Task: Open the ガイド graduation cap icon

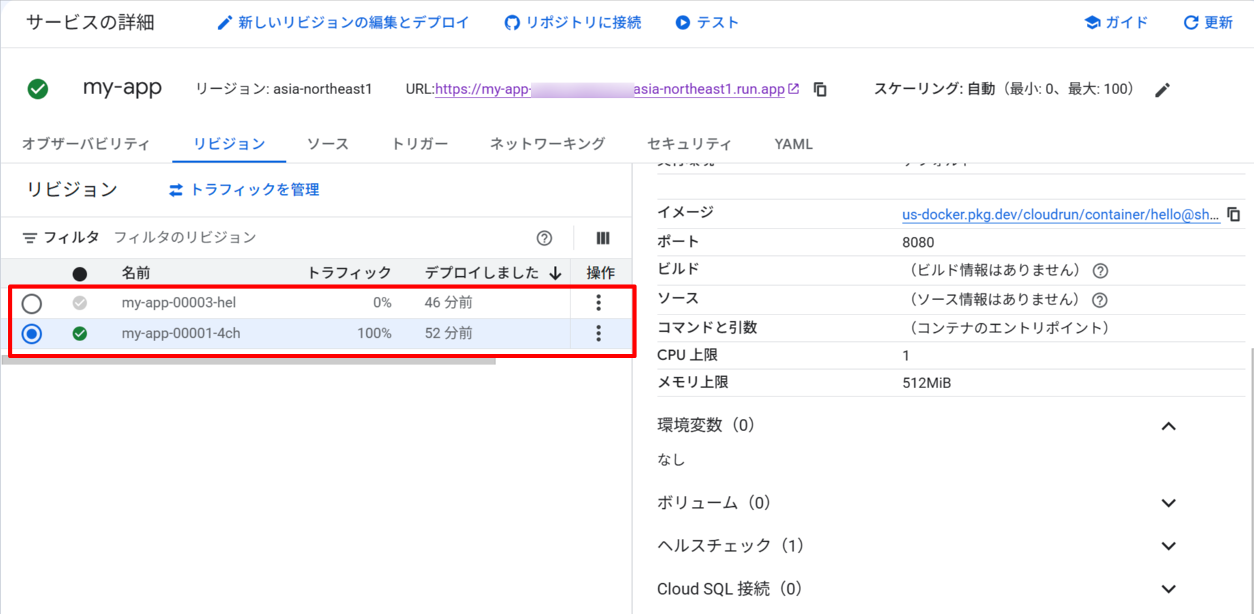Action: coord(1092,23)
